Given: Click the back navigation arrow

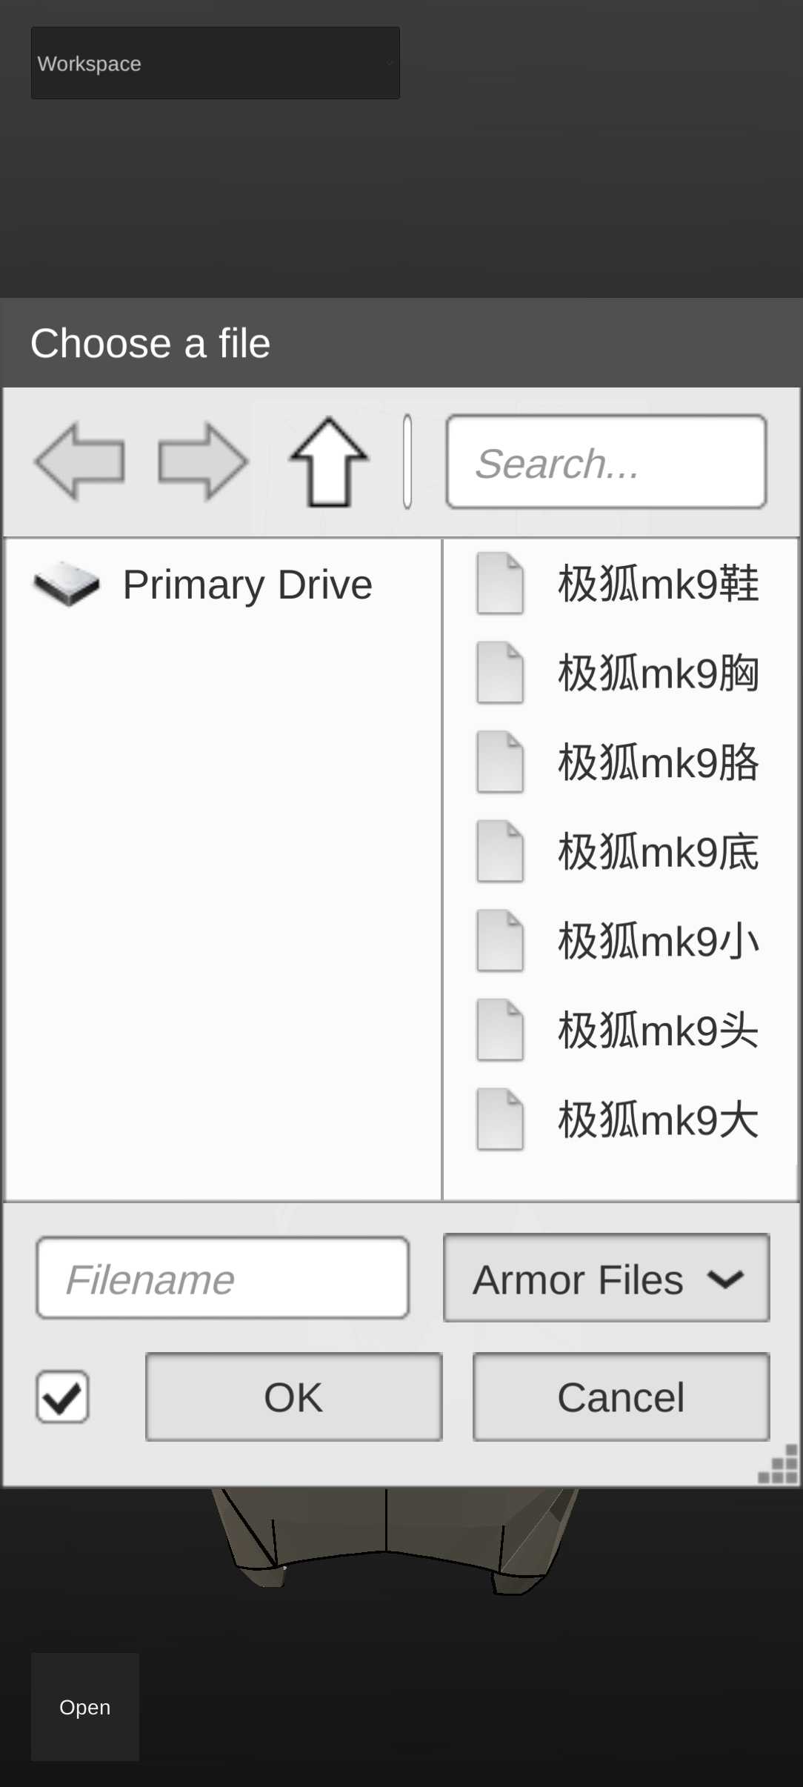Looking at the screenshot, I should [x=79, y=462].
